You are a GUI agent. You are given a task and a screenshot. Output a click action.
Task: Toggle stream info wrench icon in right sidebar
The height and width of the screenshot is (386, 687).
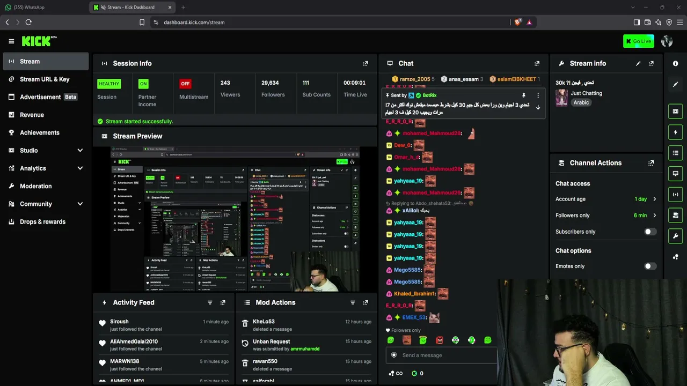click(x=675, y=236)
